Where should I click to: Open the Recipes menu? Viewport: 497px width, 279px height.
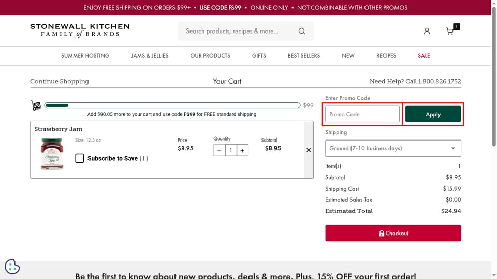pos(386,56)
